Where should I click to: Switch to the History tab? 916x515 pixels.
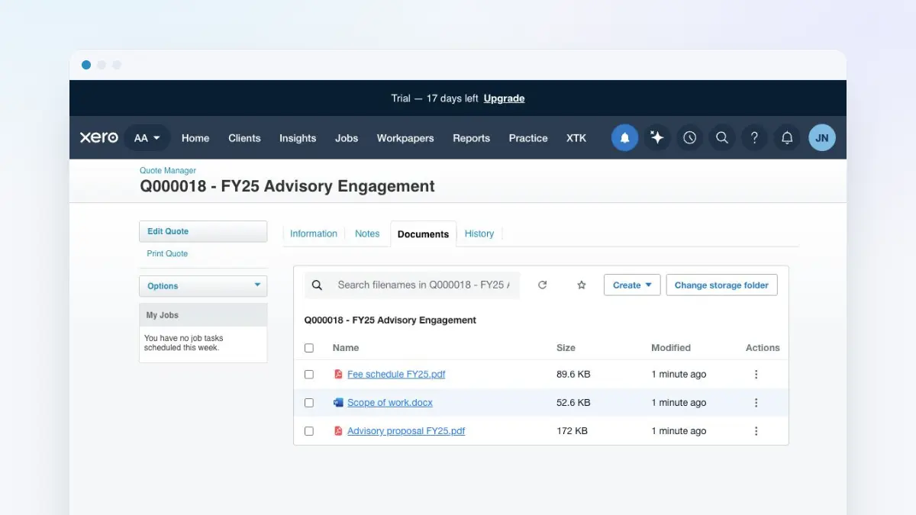[x=479, y=233]
